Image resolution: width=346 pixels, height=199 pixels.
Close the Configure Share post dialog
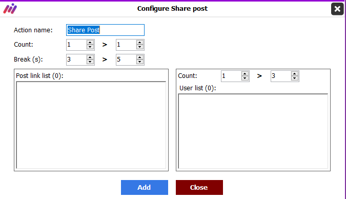pos(337,9)
